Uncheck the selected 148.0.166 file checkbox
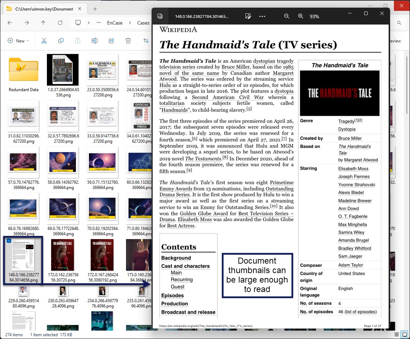 tap(9, 241)
